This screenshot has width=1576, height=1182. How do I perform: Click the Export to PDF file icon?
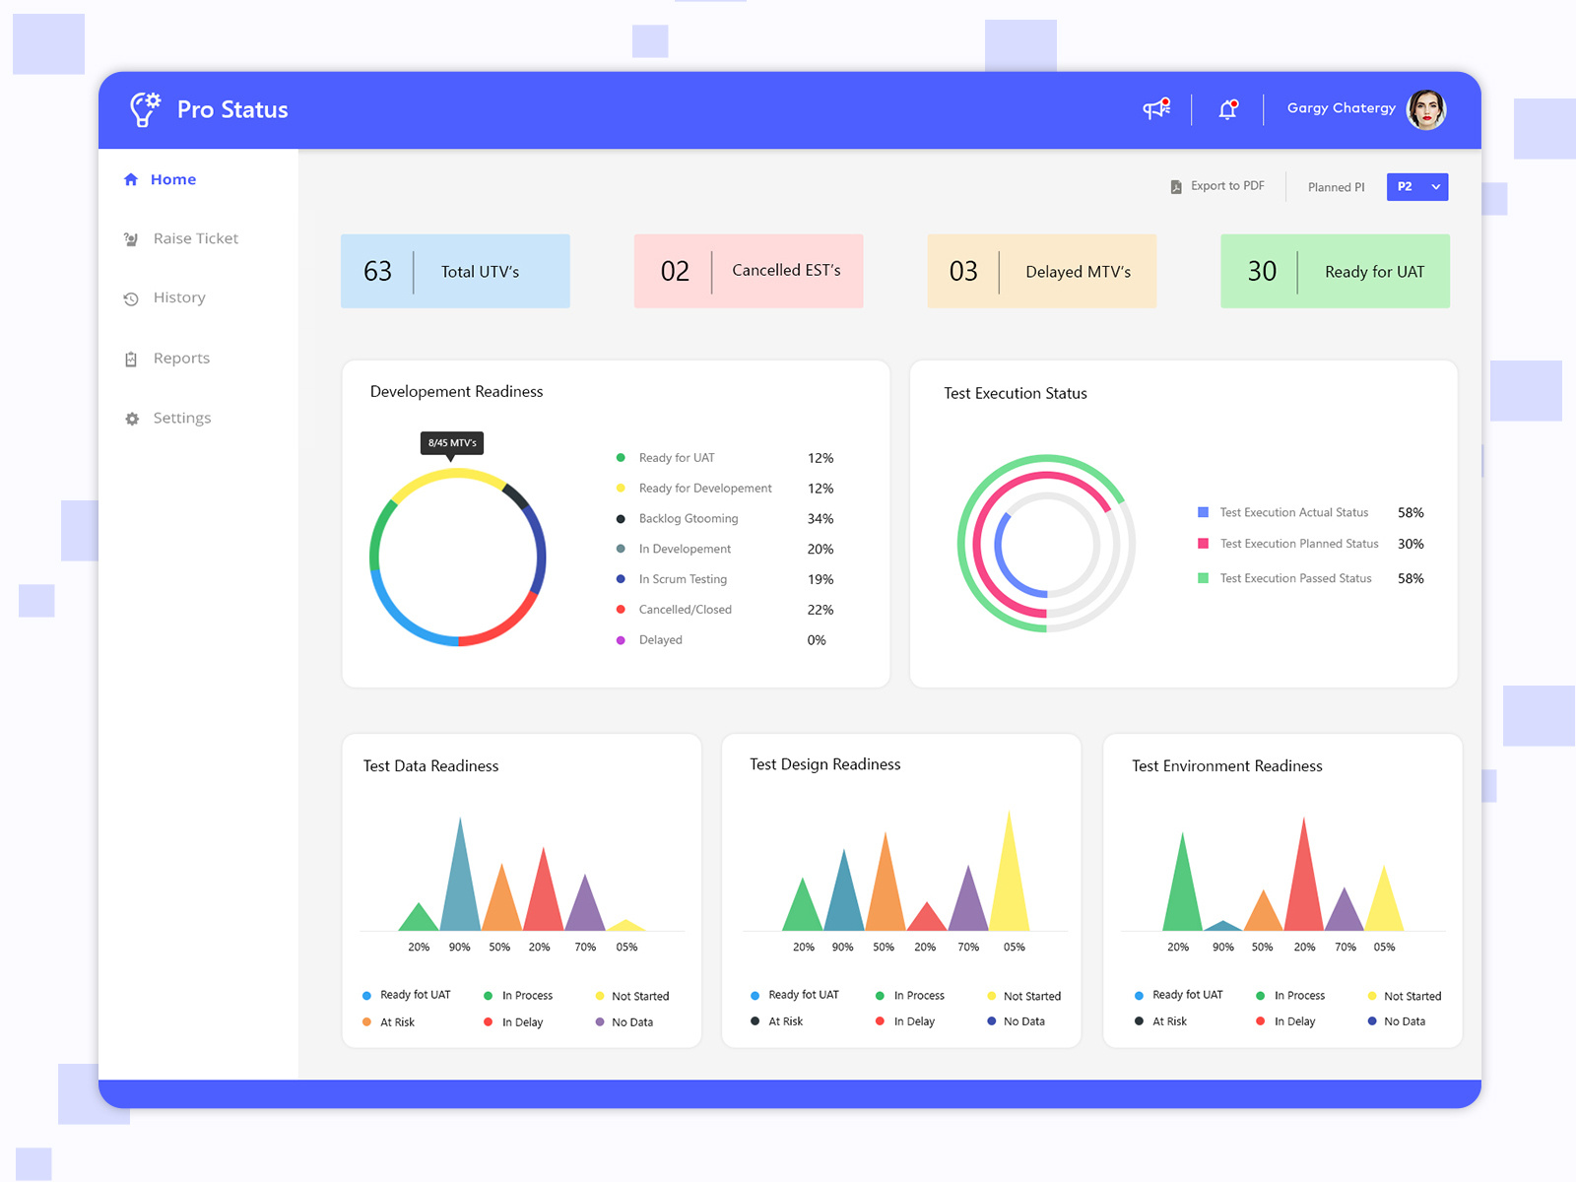tap(1175, 186)
